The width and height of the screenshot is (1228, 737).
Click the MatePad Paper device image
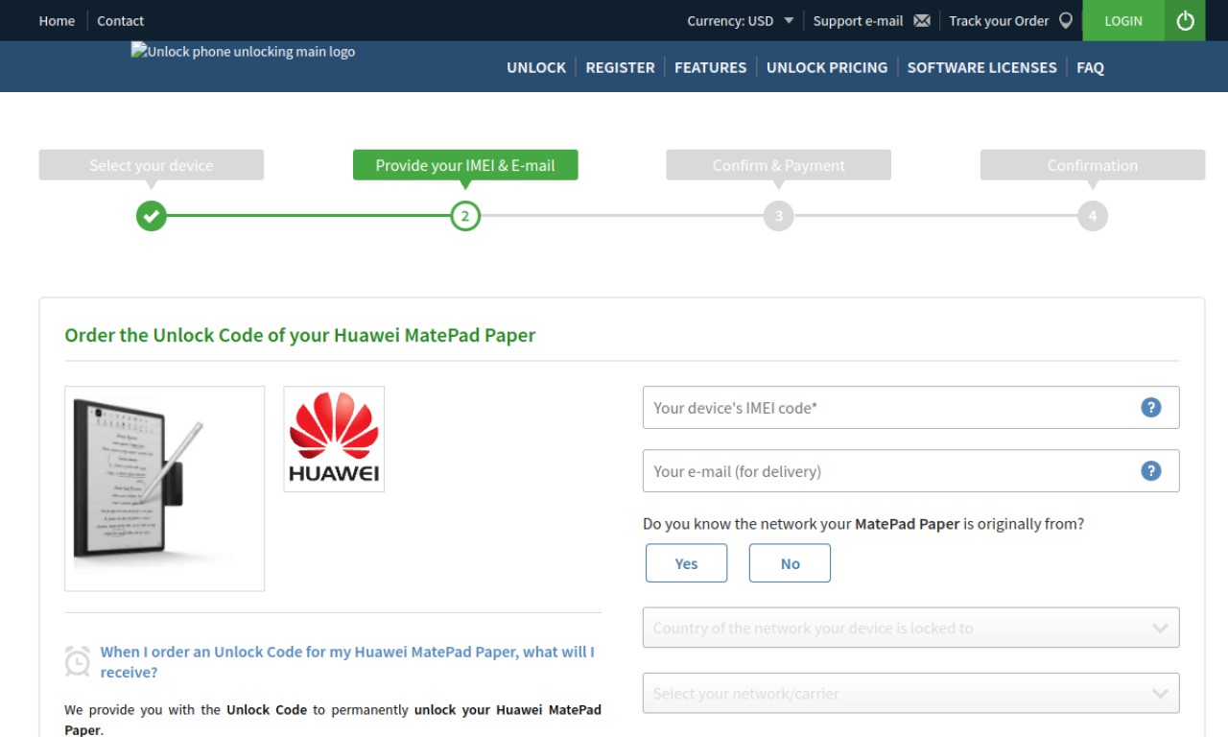164,488
